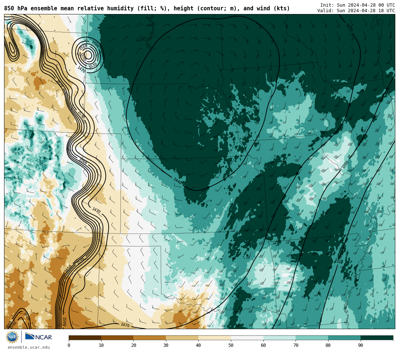Click the Valid time text
Image resolution: width=399 pixels, height=352 pixels.
[356, 11]
